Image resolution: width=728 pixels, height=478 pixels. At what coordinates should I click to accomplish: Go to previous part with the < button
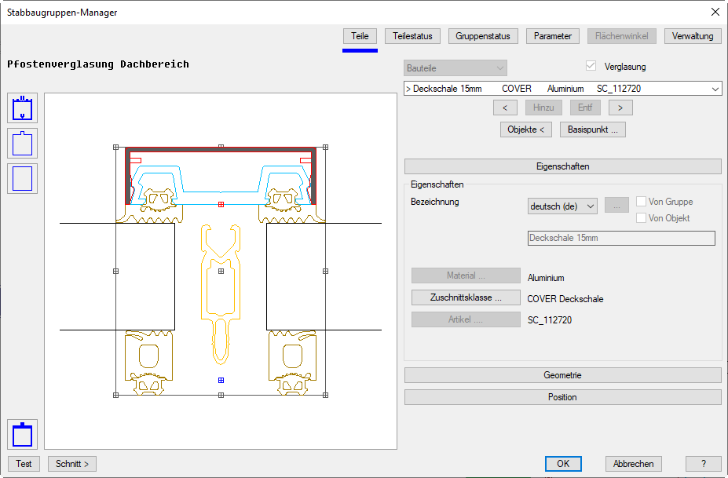pos(504,108)
